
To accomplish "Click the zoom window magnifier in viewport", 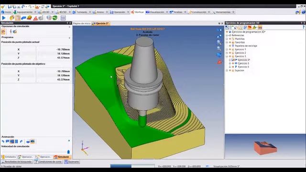I will (x=219, y=43).
